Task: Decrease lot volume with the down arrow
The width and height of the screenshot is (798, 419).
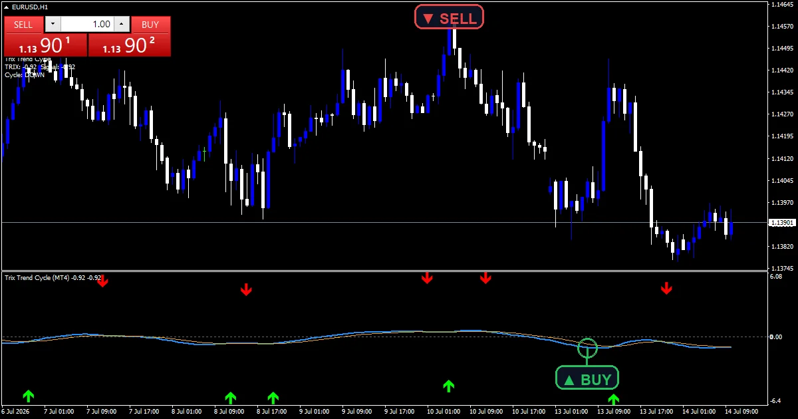Action: (53, 25)
